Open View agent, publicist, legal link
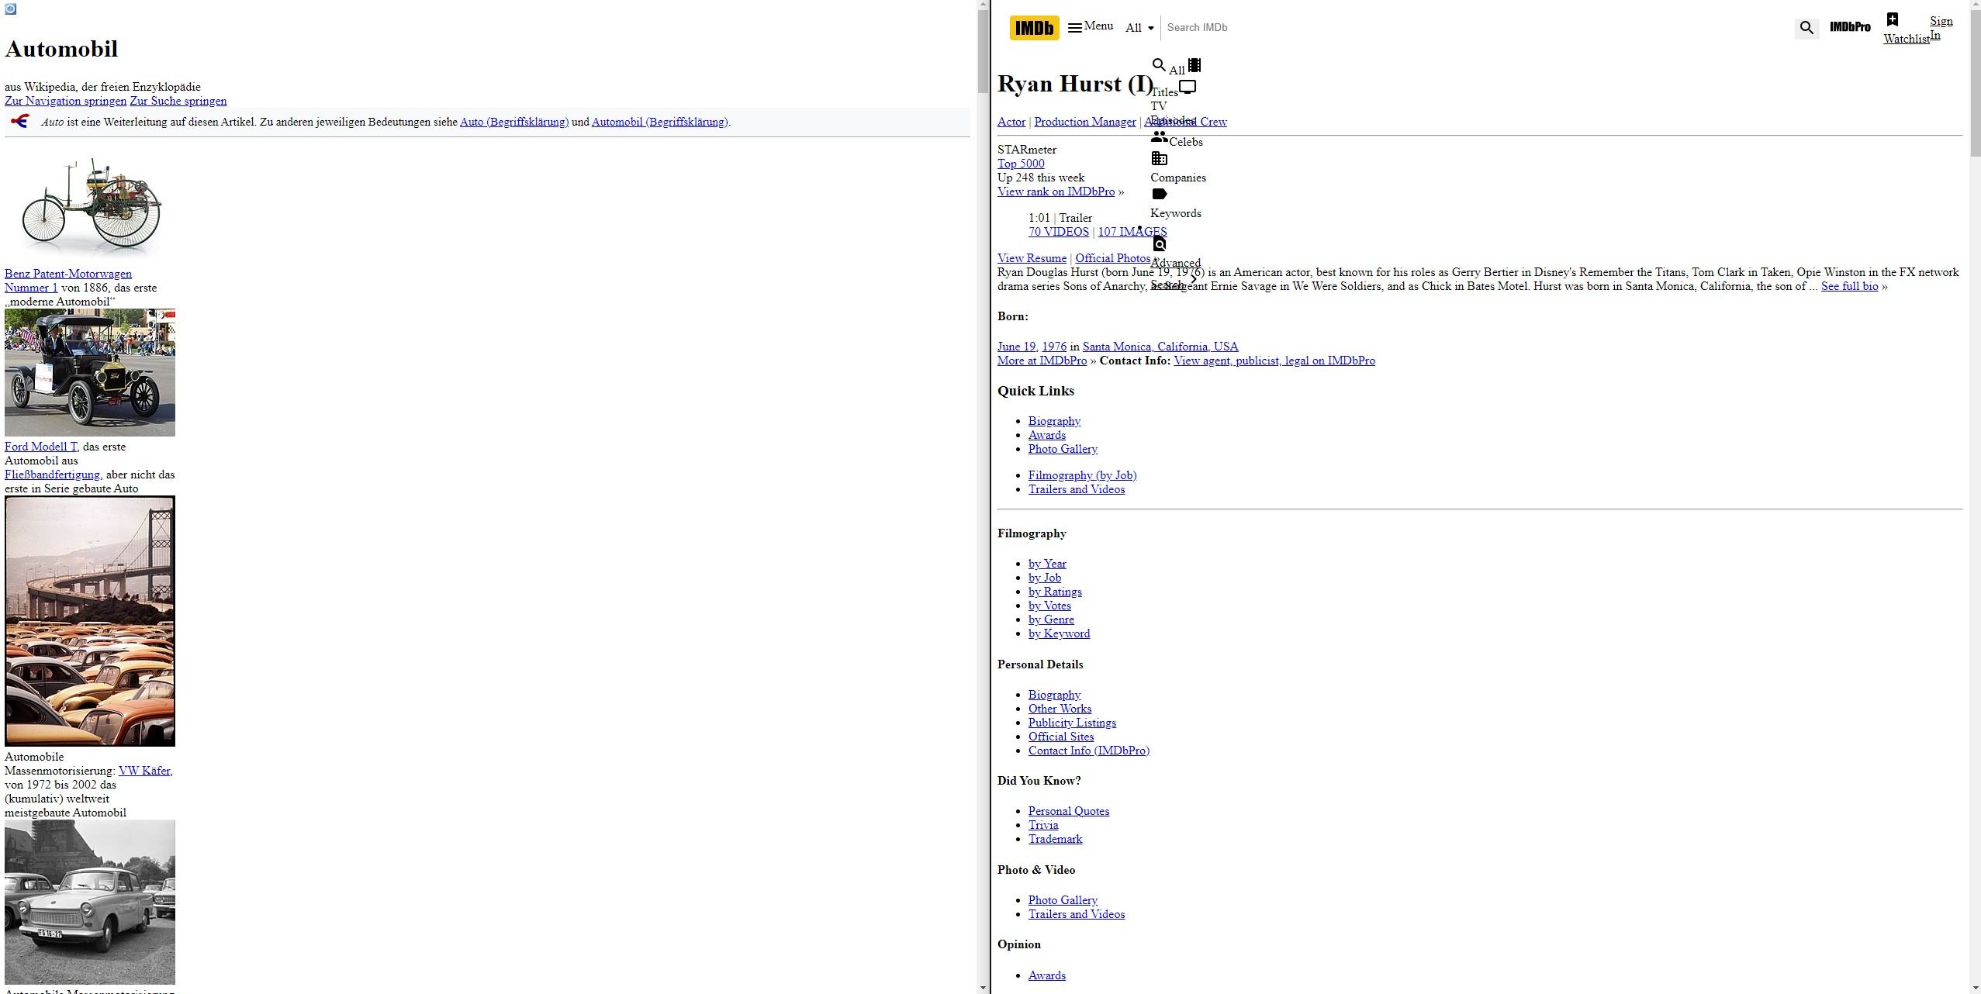 point(1274,361)
